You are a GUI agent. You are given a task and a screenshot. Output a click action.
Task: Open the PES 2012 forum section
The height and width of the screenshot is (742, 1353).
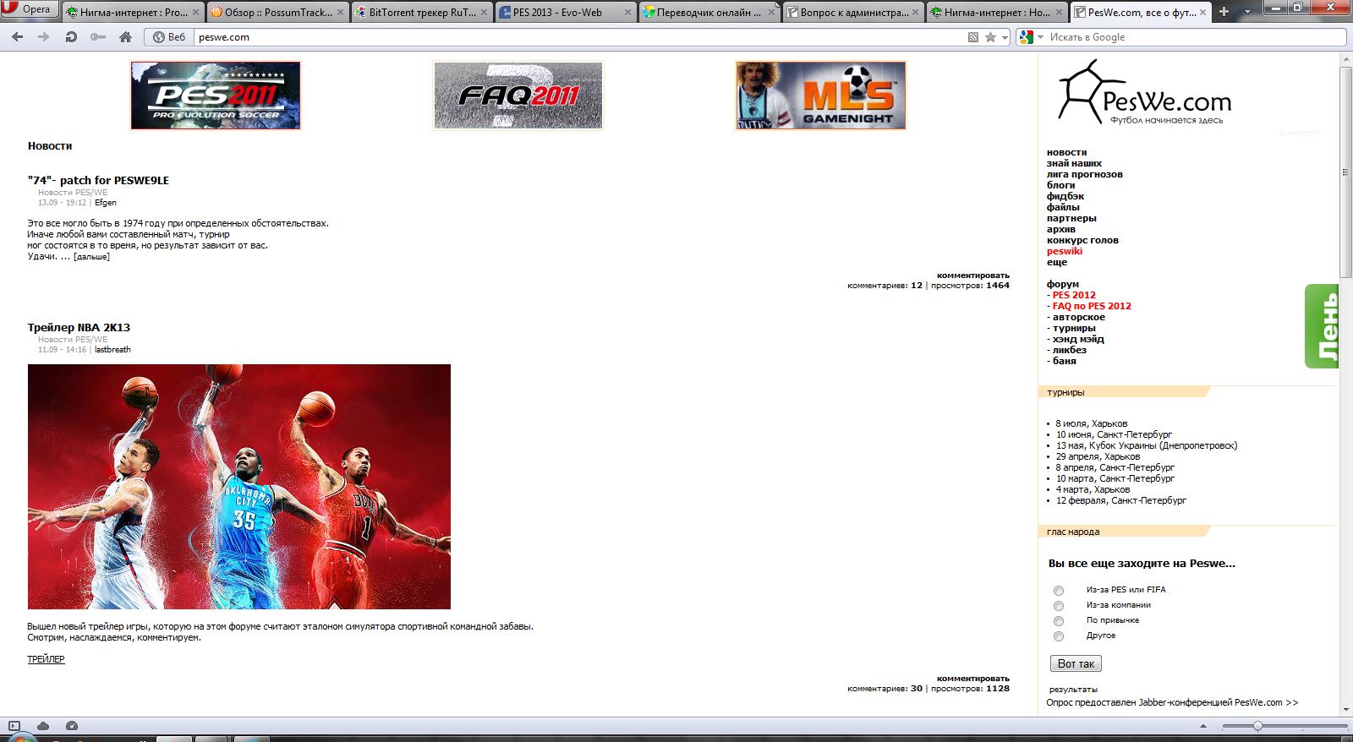click(1074, 295)
